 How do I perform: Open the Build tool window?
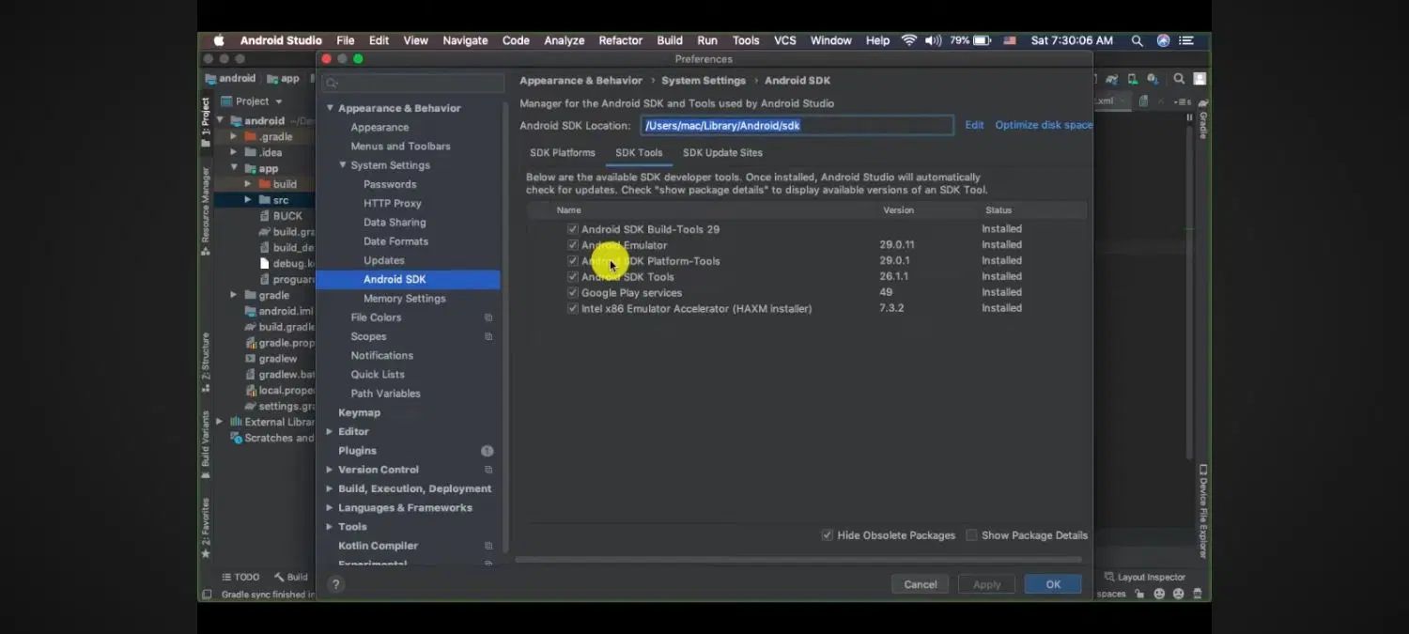[291, 577]
